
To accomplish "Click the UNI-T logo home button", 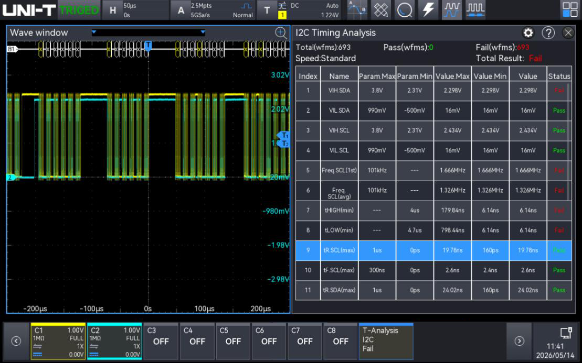I will pyautogui.click(x=29, y=10).
